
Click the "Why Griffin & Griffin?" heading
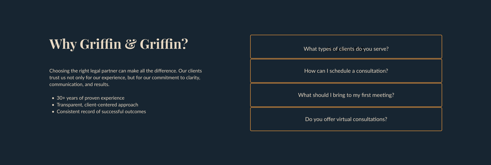(118, 44)
